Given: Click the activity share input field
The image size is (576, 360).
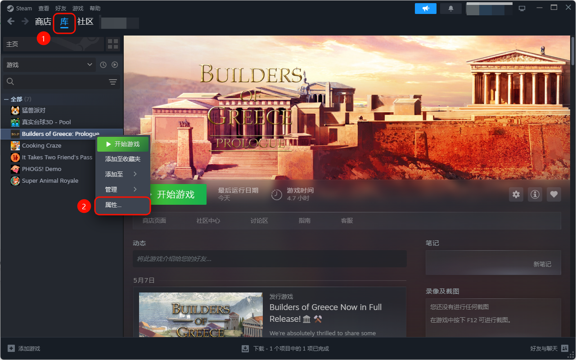Looking at the screenshot, I should (x=270, y=259).
